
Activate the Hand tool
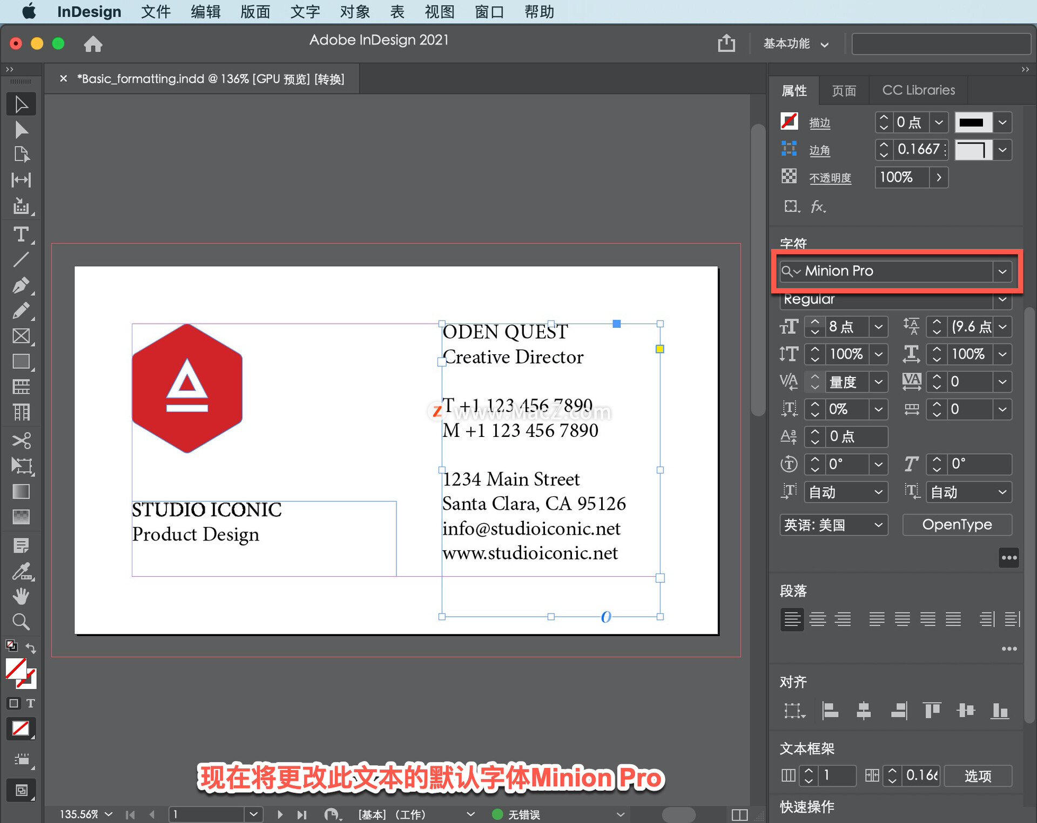tap(21, 597)
